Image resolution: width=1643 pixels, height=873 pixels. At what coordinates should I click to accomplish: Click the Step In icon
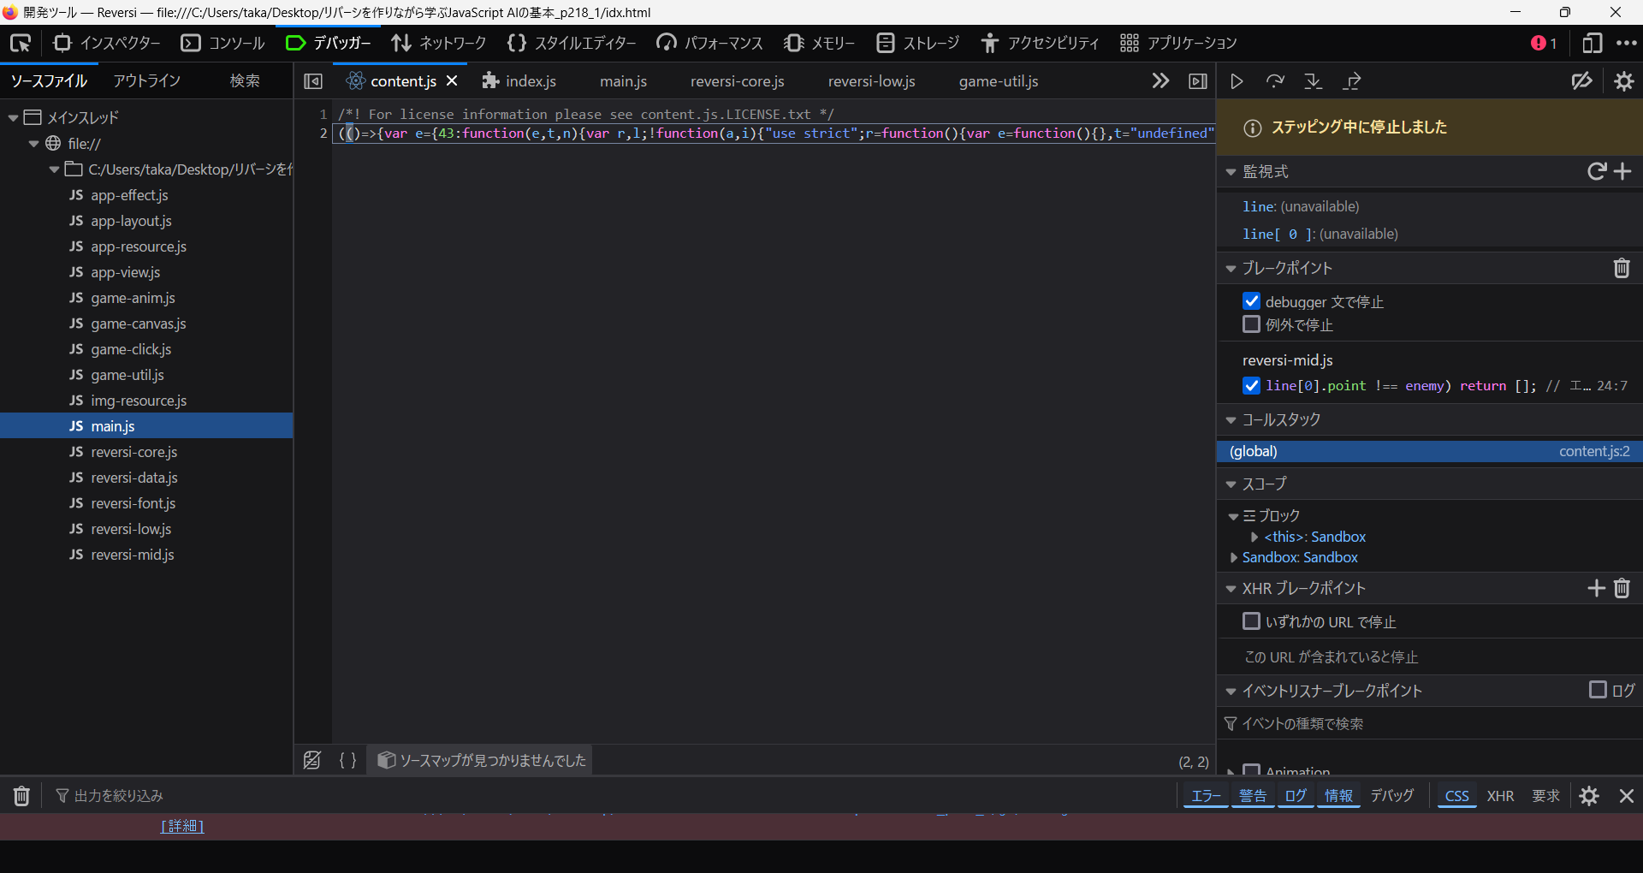coord(1313,81)
